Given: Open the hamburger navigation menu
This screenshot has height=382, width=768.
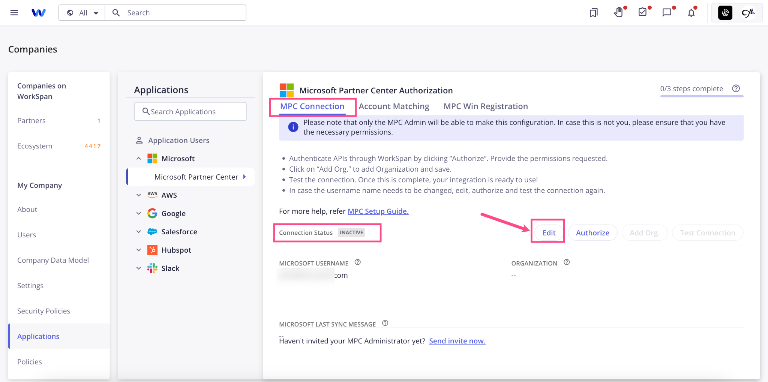Looking at the screenshot, I should point(14,13).
